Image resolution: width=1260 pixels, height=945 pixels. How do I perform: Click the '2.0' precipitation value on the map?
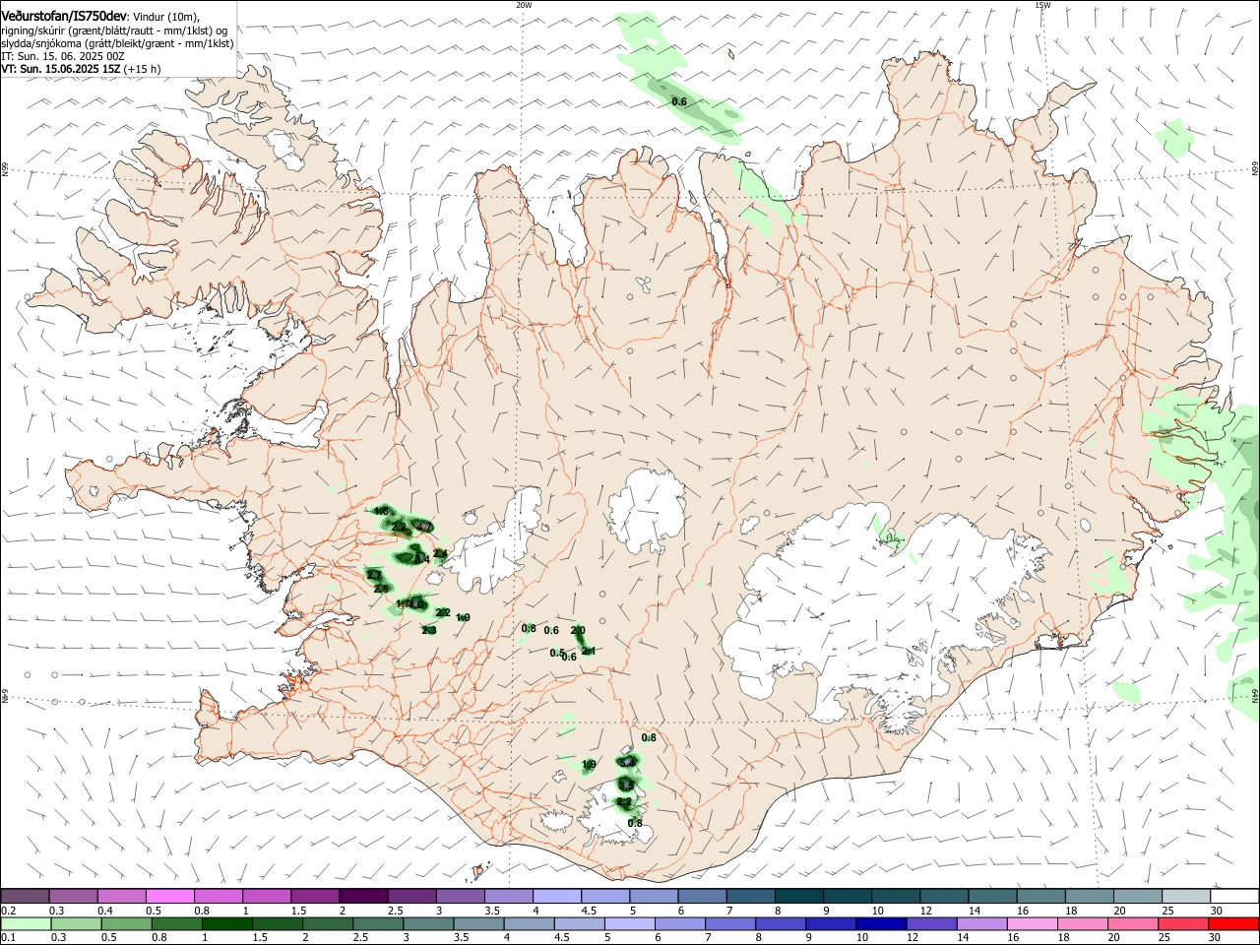click(x=578, y=631)
